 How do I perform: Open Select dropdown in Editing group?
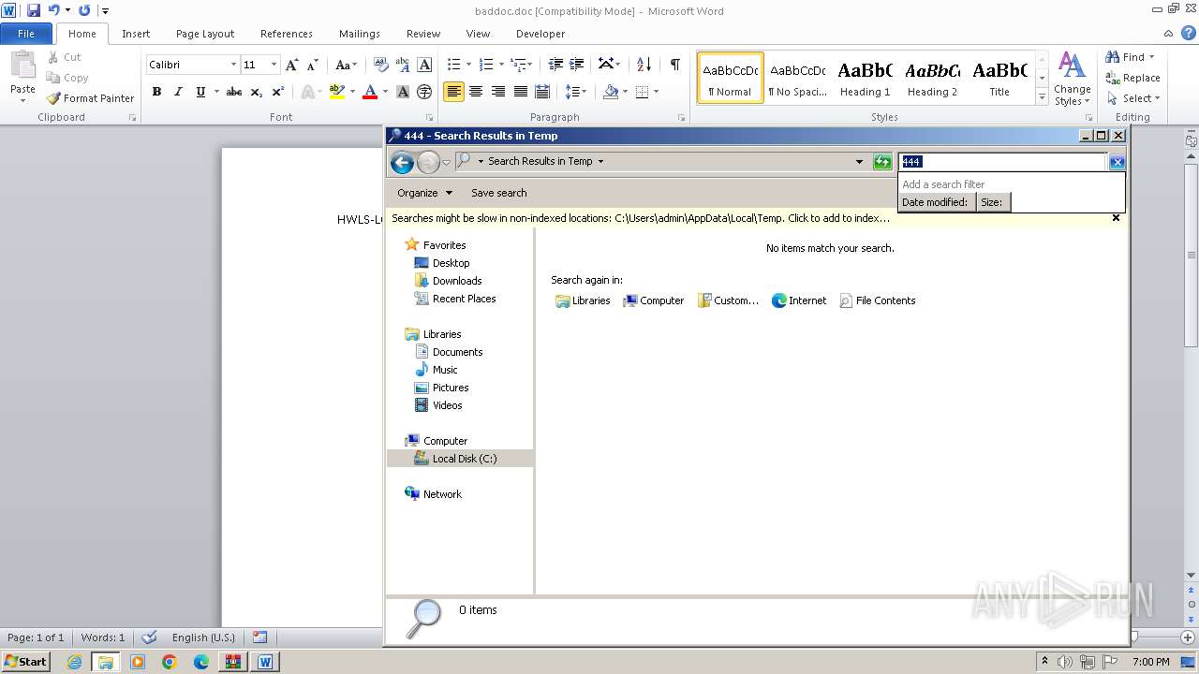coord(1133,98)
